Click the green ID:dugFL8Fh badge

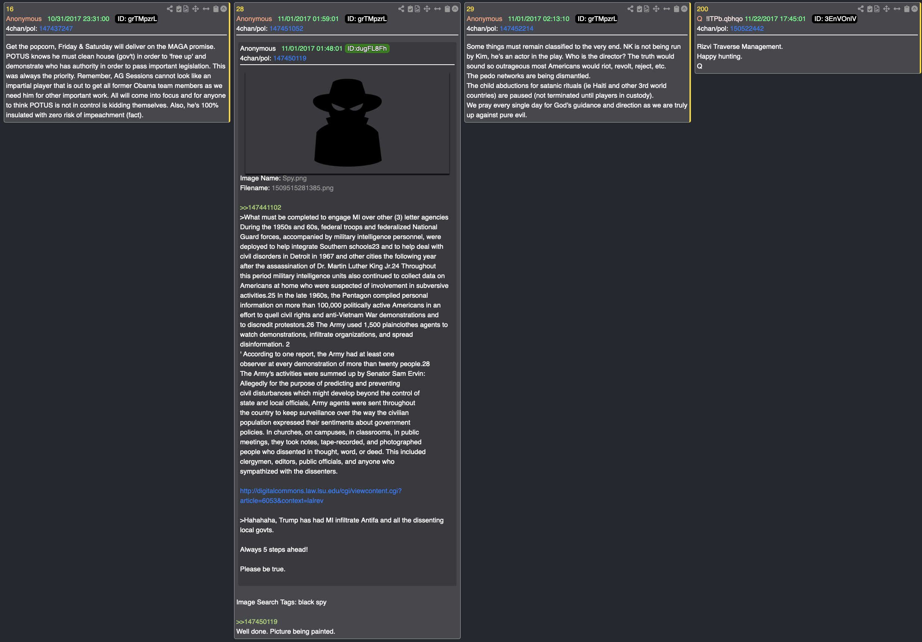click(367, 48)
